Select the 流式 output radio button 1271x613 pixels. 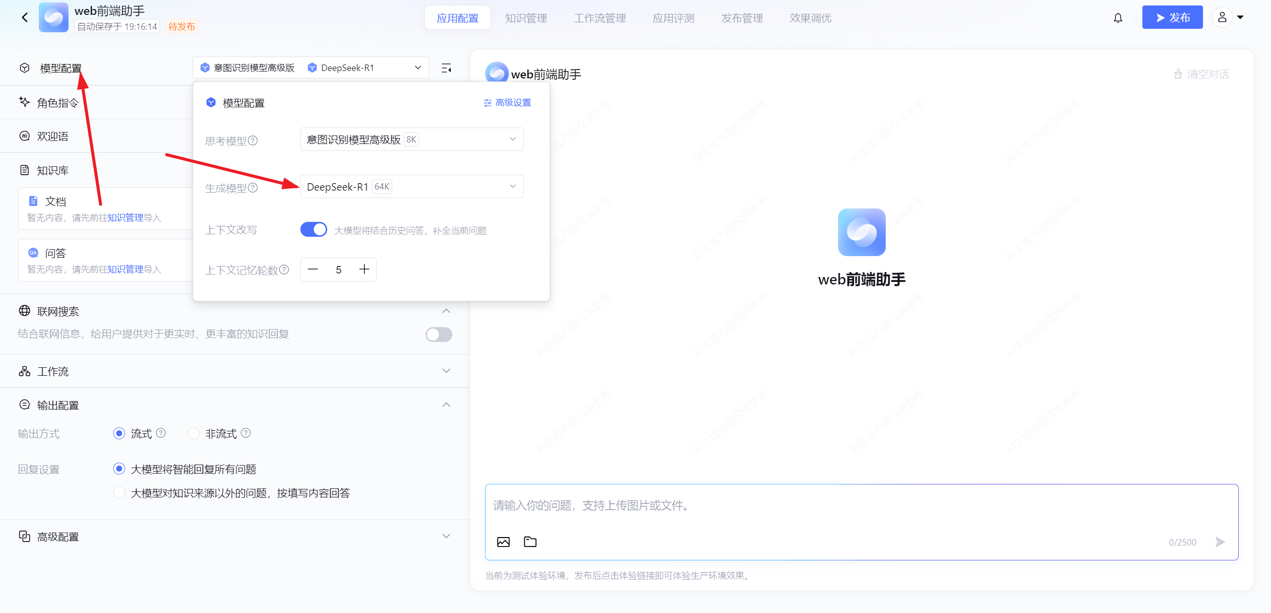(119, 433)
